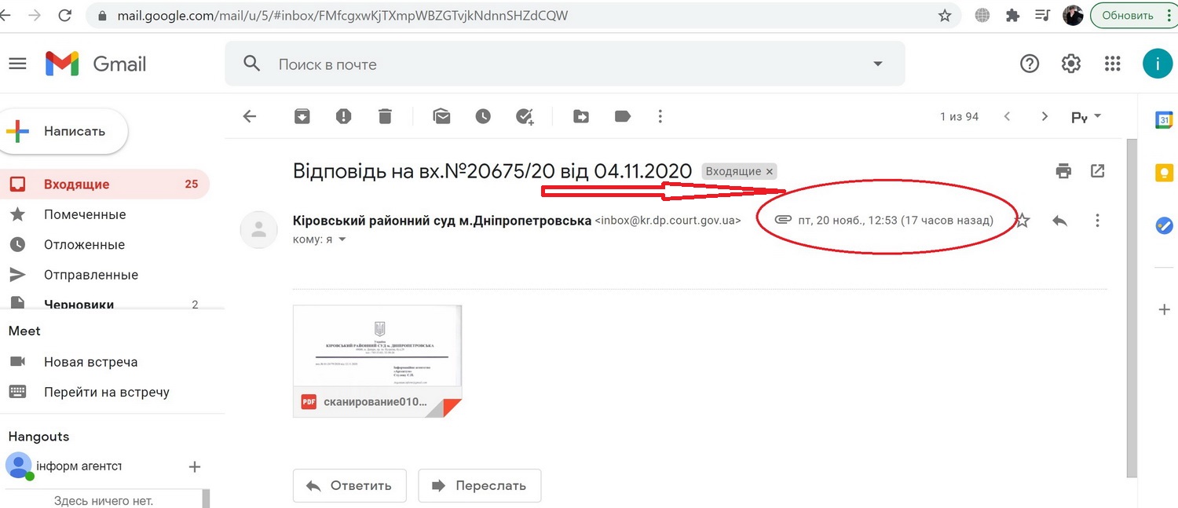Go to the newer message arrow

click(x=1007, y=116)
